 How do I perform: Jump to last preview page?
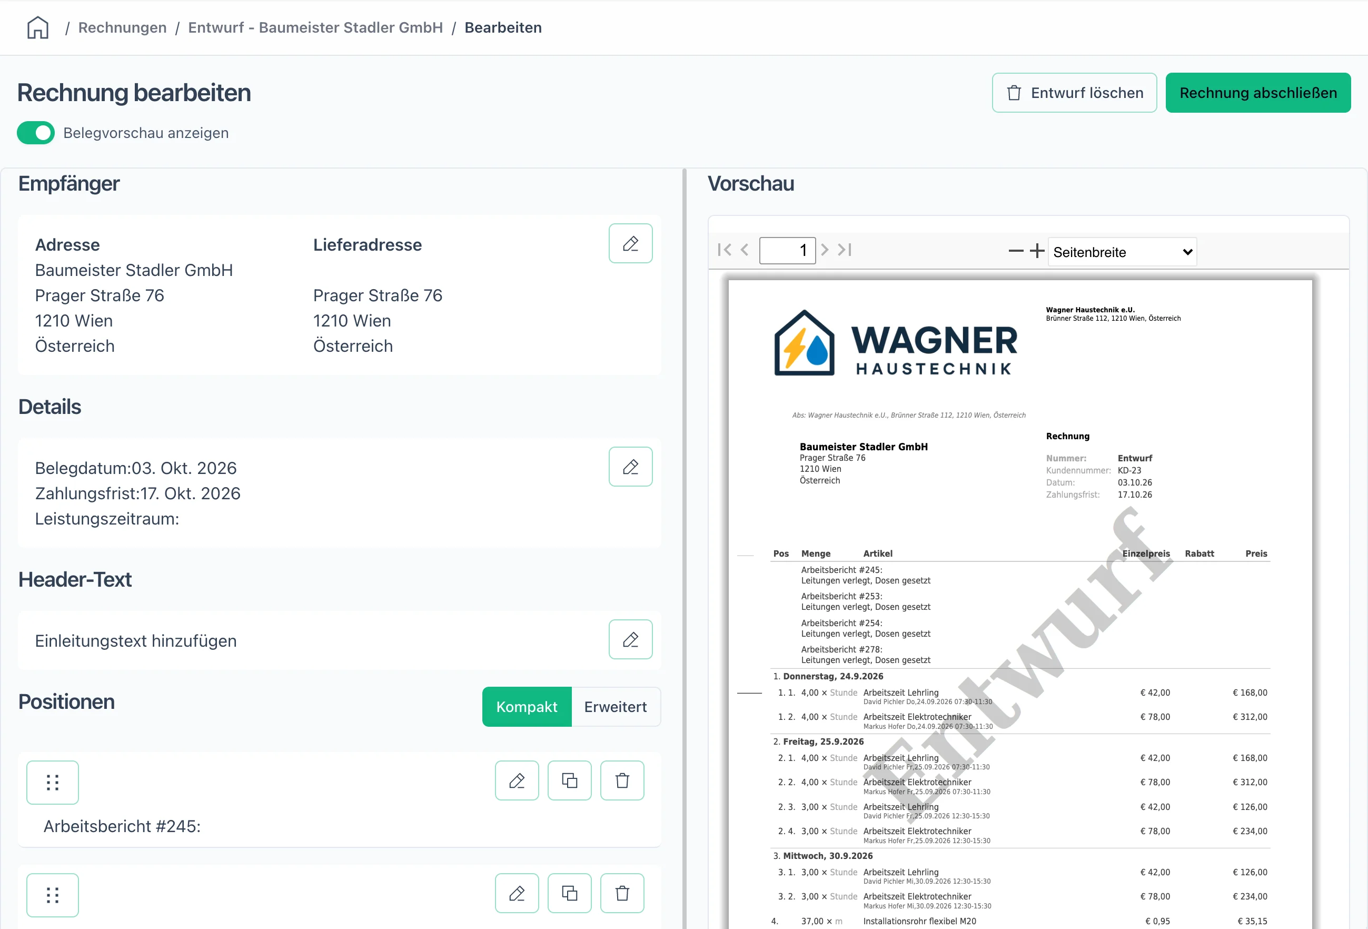(x=845, y=250)
